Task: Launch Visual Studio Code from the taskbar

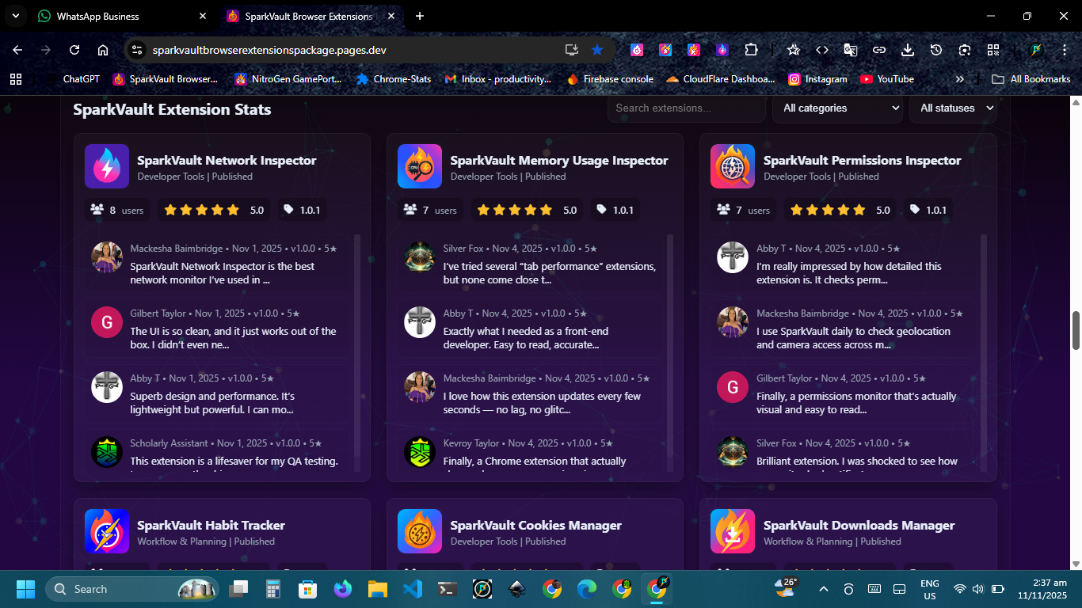Action: [412, 589]
